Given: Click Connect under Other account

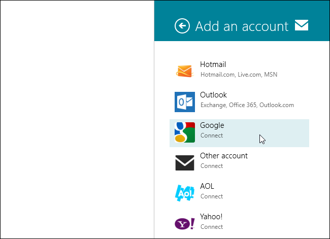Looking at the screenshot, I should point(212,166).
